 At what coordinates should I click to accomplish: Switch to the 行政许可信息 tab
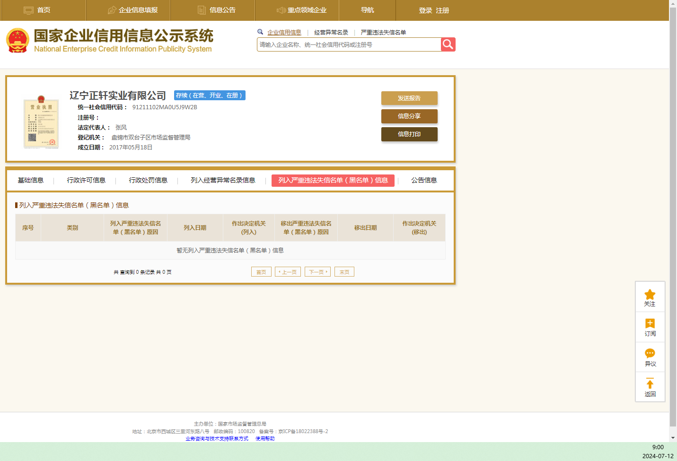[x=86, y=180]
